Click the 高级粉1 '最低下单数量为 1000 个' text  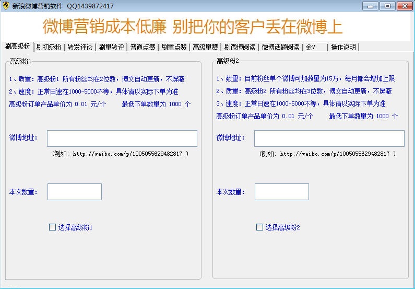pyautogui.click(x=156, y=104)
